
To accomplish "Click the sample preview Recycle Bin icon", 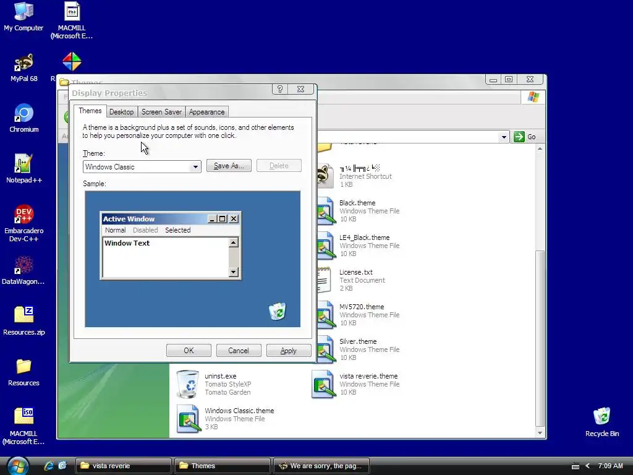I will pyautogui.click(x=278, y=312).
